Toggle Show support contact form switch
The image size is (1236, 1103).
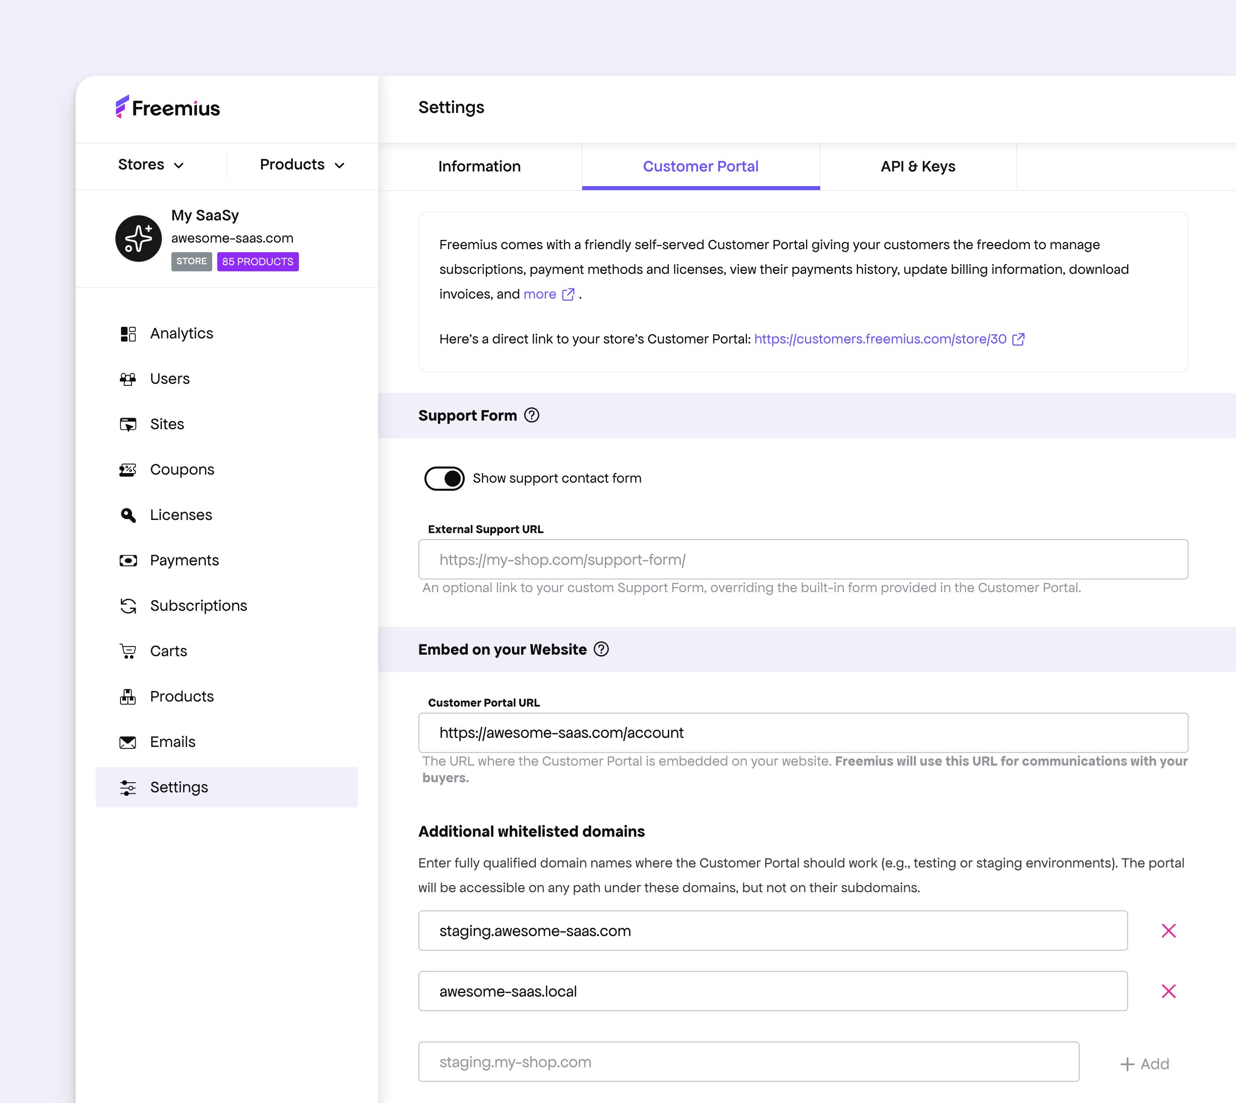click(x=445, y=478)
